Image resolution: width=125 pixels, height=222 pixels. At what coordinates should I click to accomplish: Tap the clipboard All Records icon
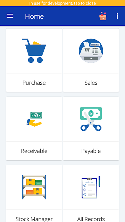[91, 187]
